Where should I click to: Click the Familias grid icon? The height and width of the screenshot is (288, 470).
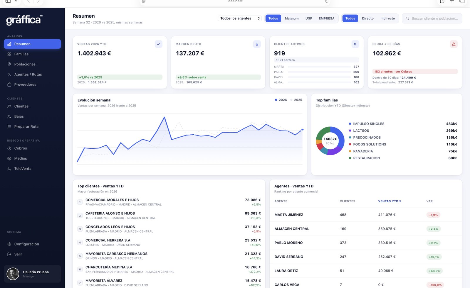(9, 54)
